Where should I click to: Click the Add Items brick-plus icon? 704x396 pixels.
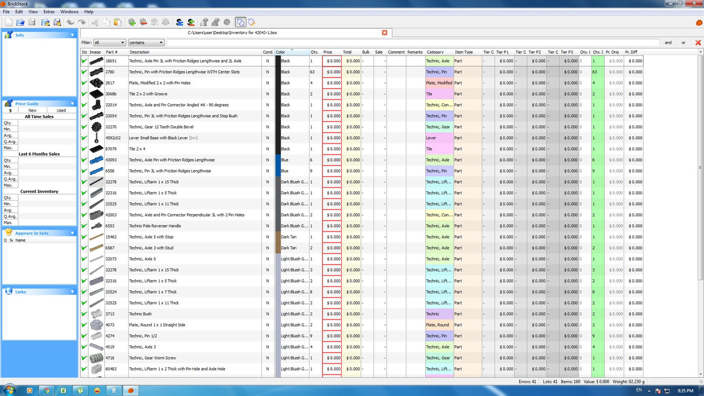click(x=132, y=23)
